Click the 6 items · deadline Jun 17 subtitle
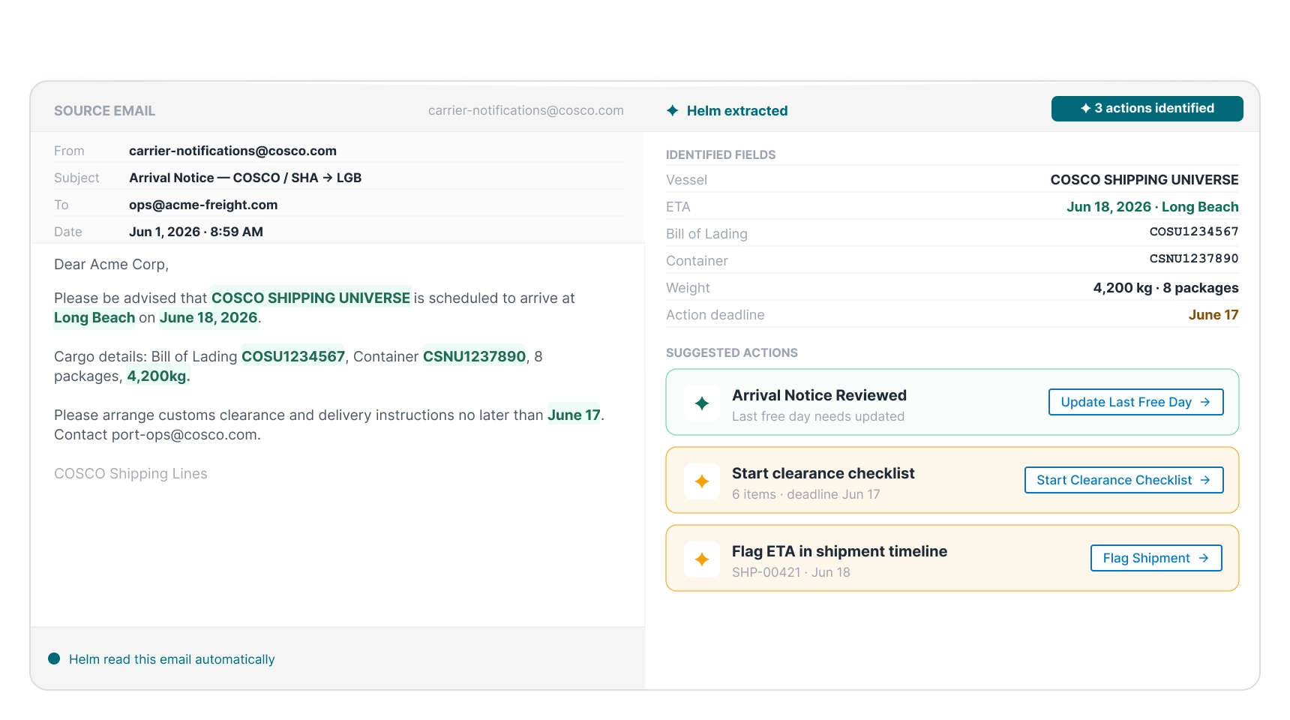 pos(805,494)
